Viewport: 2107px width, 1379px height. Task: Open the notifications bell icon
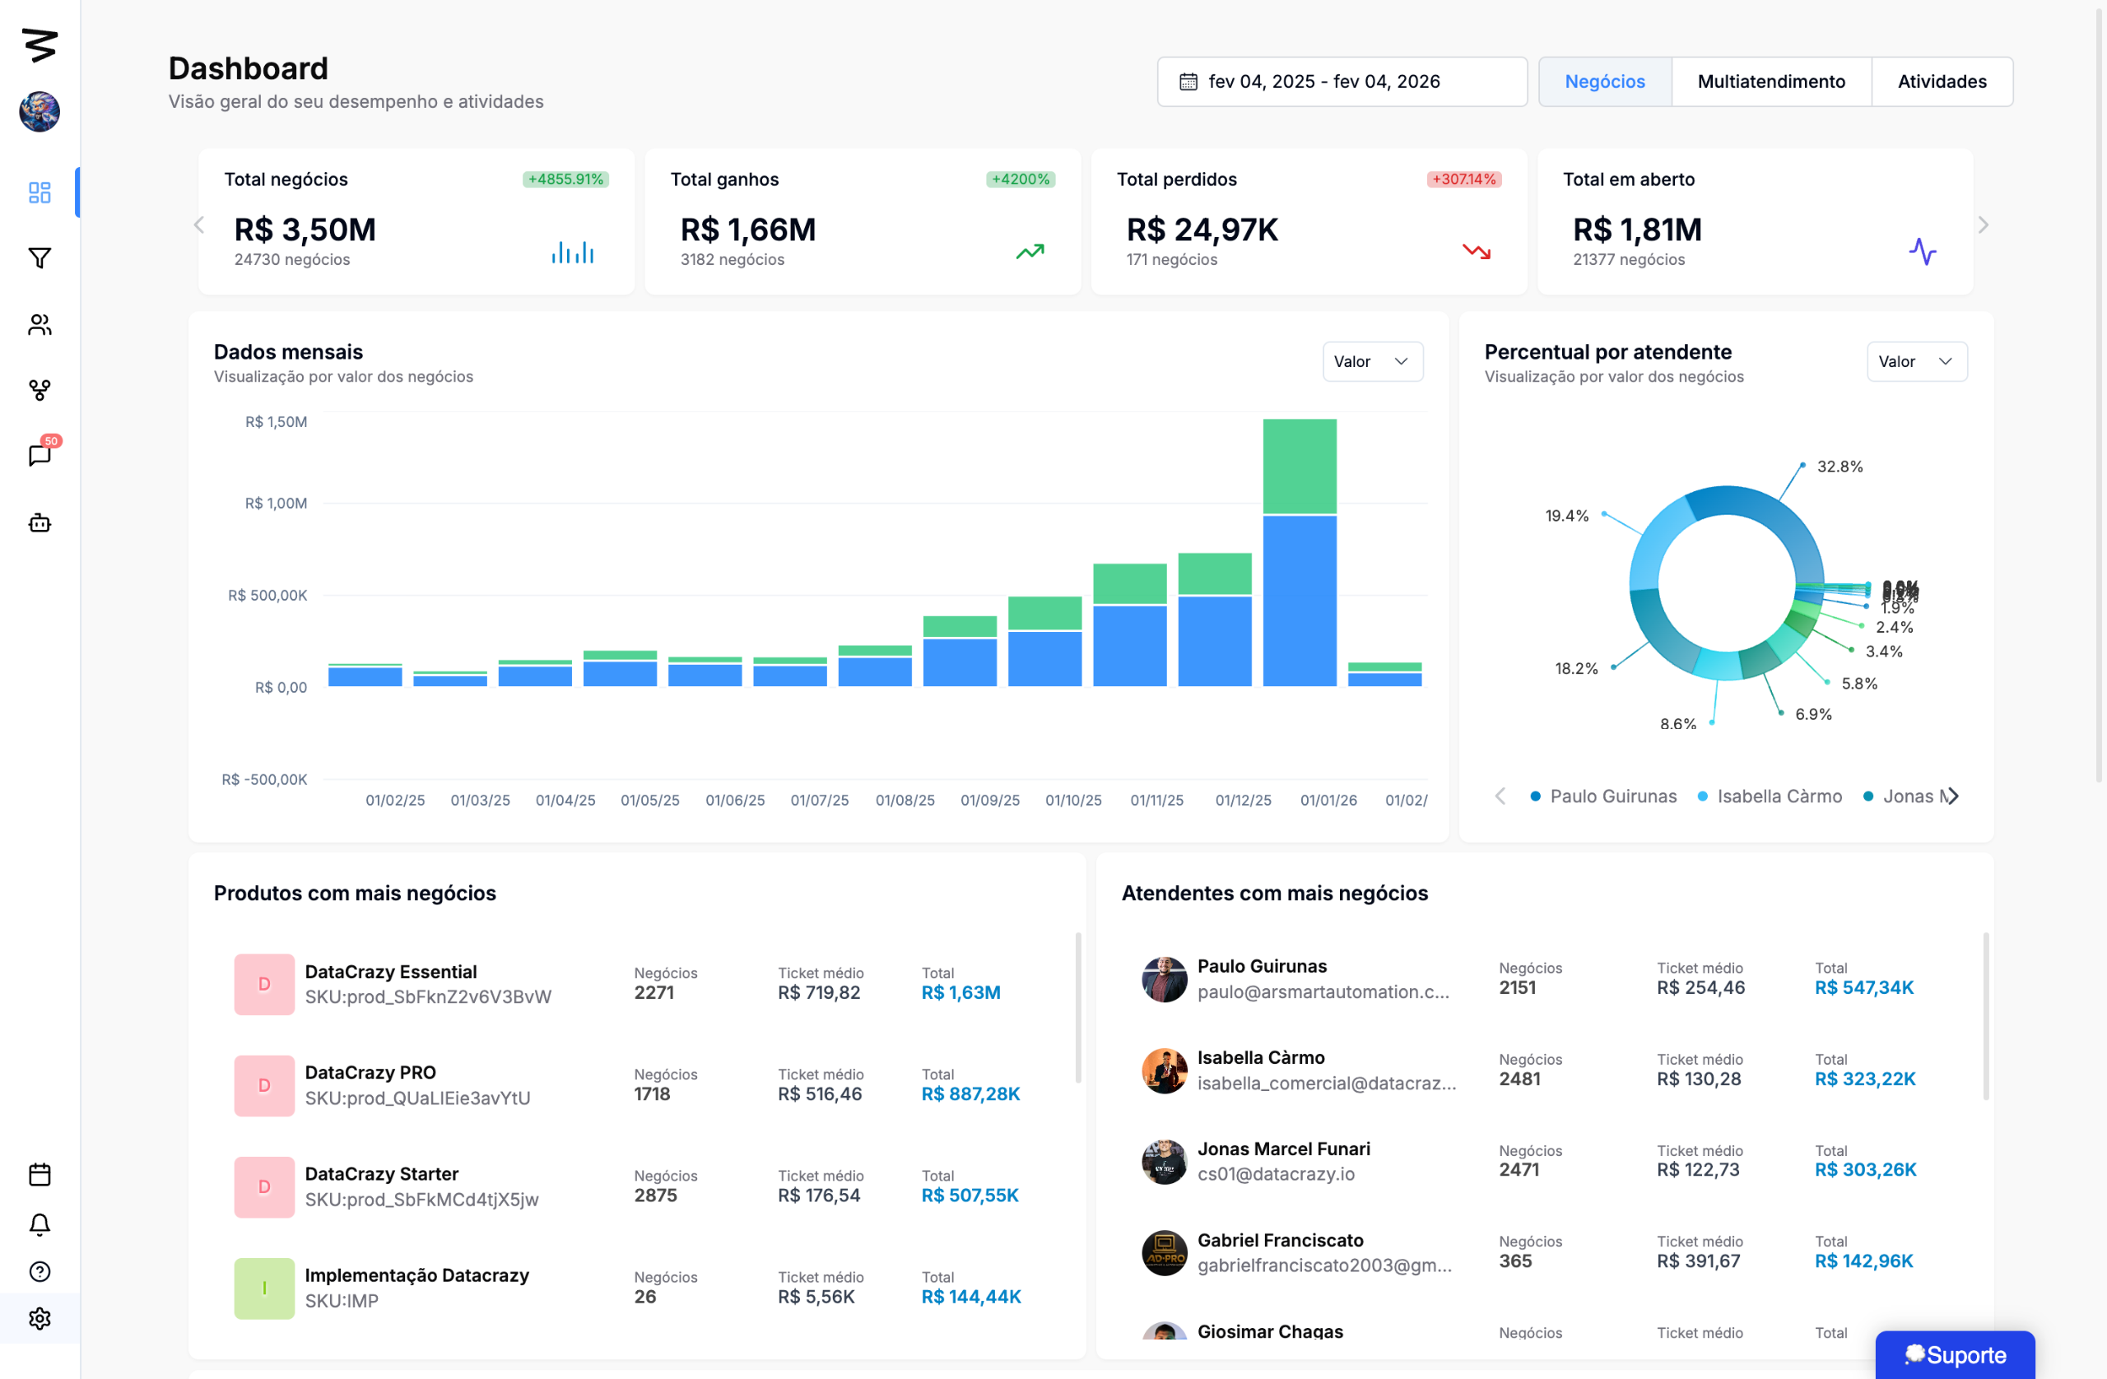coord(40,1224)
